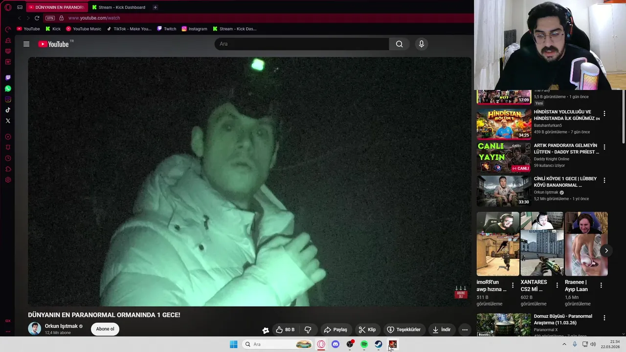
Task: Subscribe with the Abone ol button
Action: (x=105, y=329)
